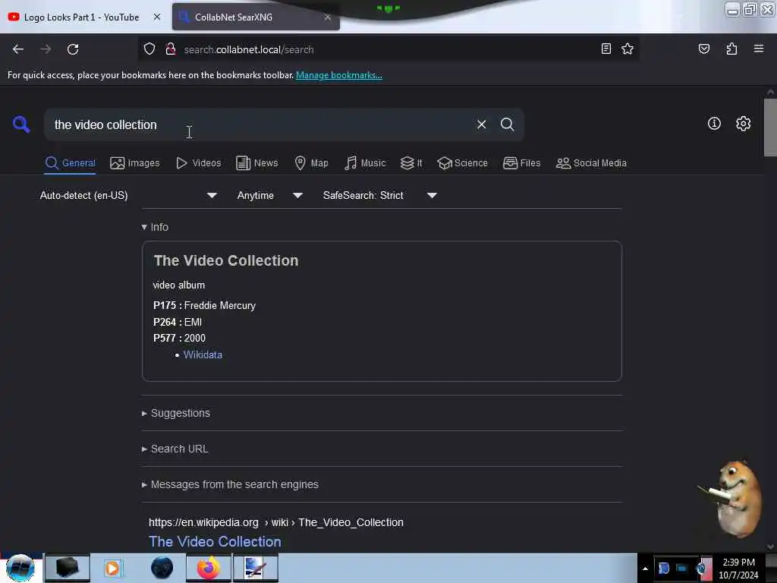The width and height of the screenshot is (777, 583).
Task: Select the General search category
Action: pos(70,163)
